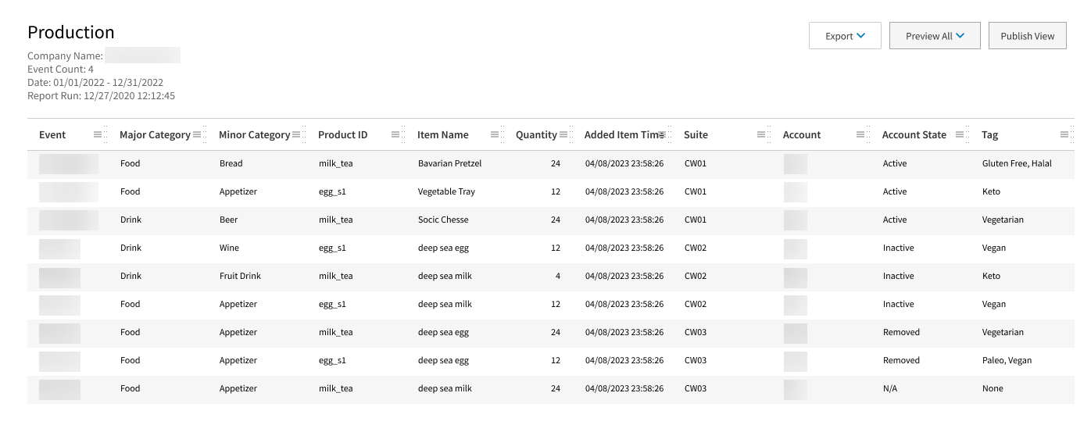Click the Product ID column header label
The image size is (1091, 425).
click(x=342, y=135)
